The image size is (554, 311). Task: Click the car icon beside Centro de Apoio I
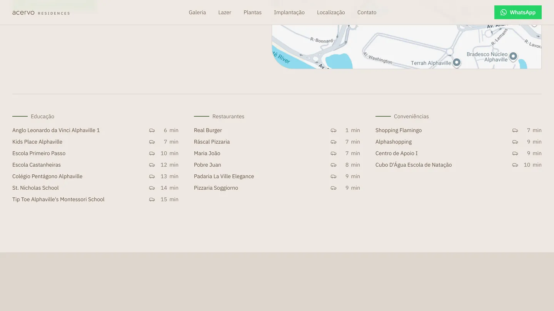coord(515,154)
